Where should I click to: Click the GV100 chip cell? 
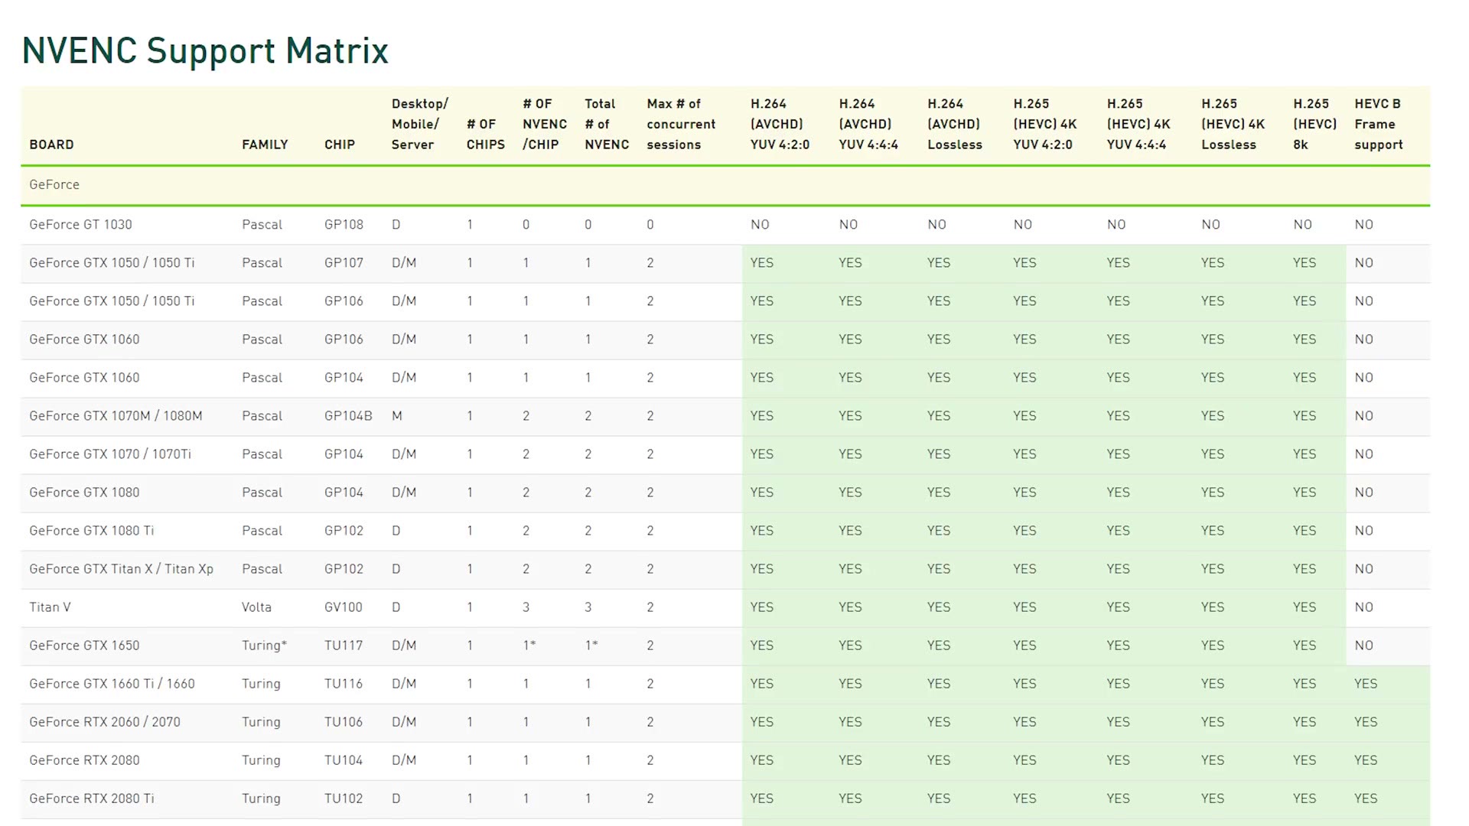pyautogui.click(x=343, y=606)
